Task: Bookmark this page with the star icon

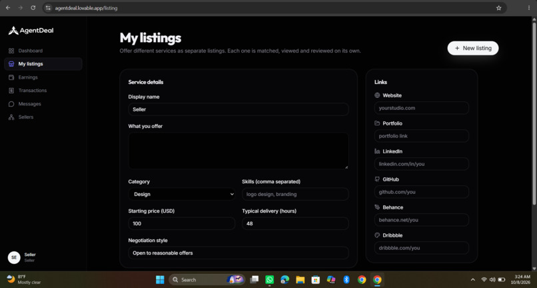Action: coord(498,8)
